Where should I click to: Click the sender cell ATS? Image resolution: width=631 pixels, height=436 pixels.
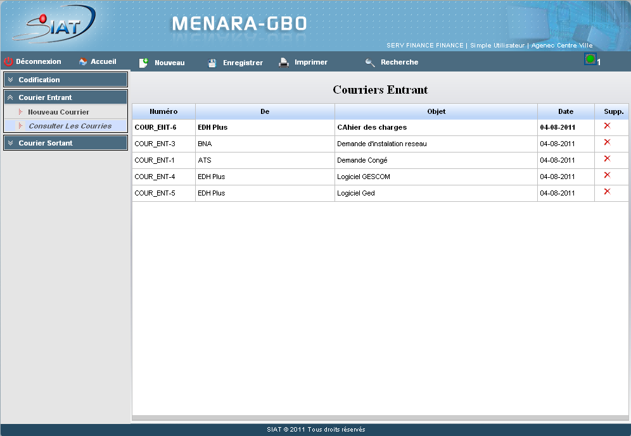click(265, 160)
